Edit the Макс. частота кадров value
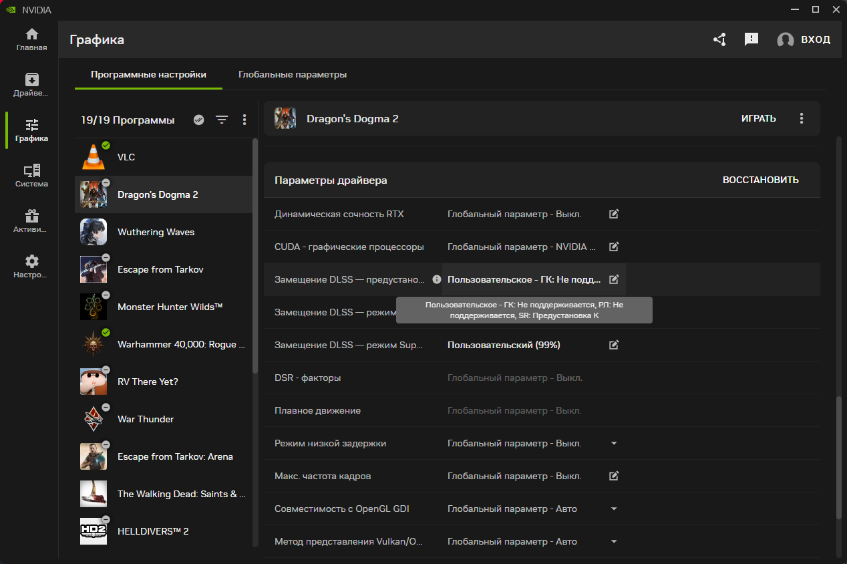The width and height of the screenshot is (847, 564). coord(614,476)
